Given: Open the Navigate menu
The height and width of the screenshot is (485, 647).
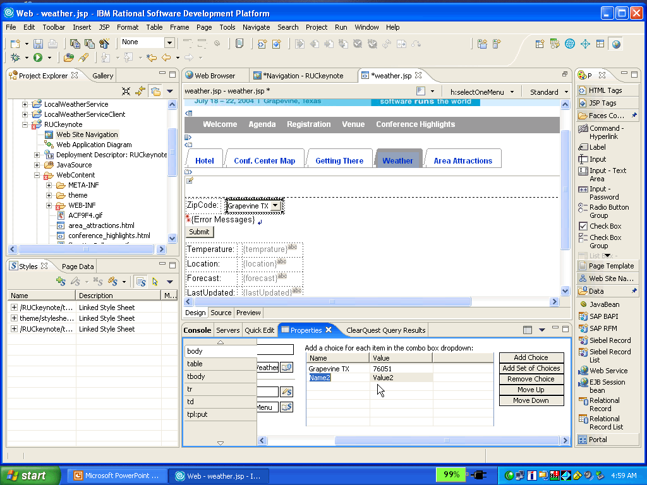Looking at the screenshot, I should (x=257, y=27).
